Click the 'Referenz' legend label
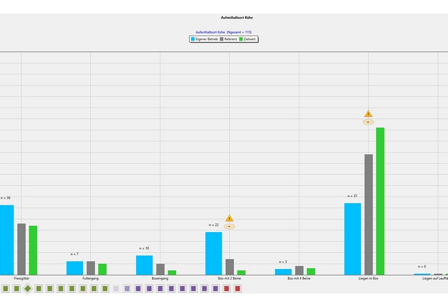The image size is (448, 298). pyautogui.click(x=231, y=39)
